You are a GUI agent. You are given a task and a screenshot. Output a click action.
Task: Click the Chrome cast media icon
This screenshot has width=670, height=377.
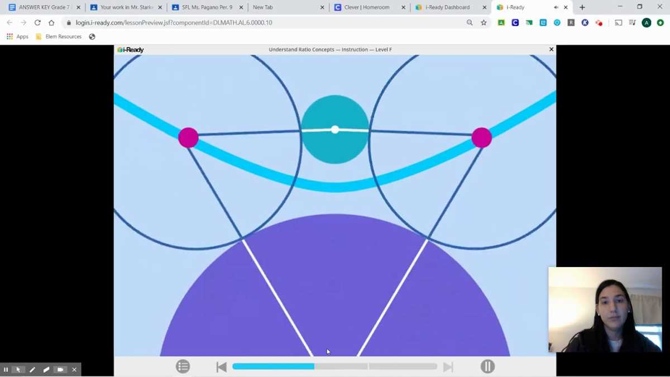tap(618, 22)
